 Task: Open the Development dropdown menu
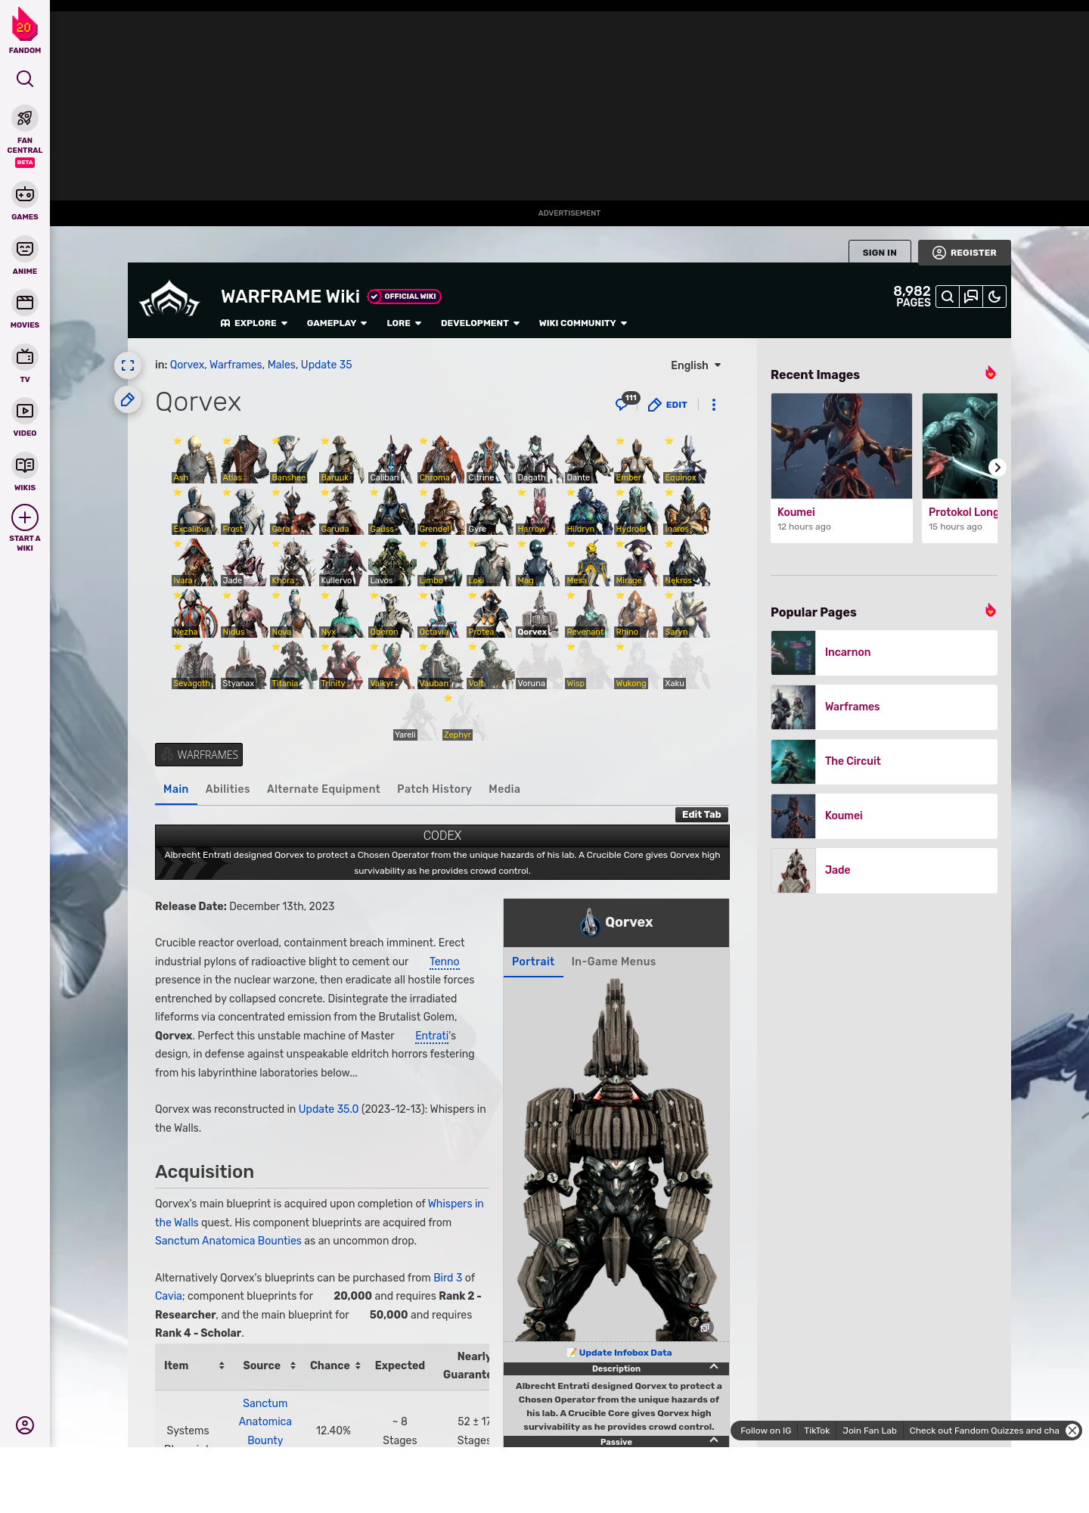[x=480, y=323]
